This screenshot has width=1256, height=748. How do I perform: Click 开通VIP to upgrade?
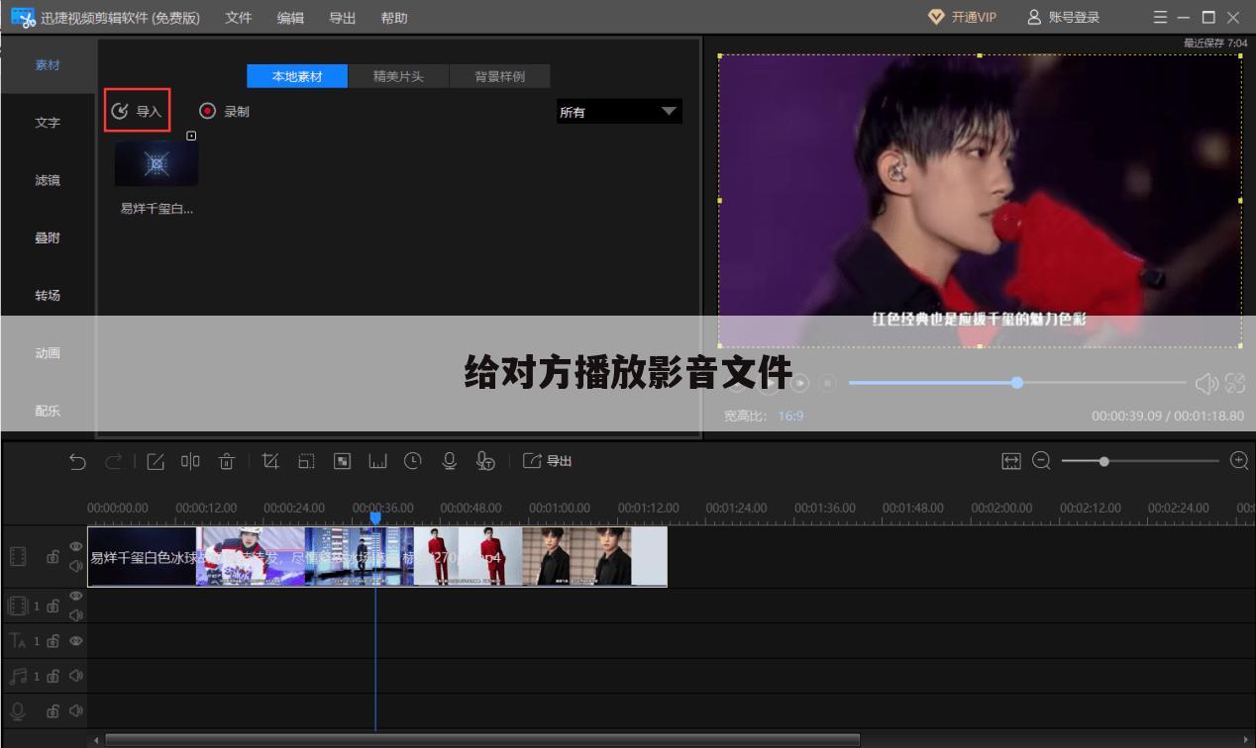tap(962, 17)
